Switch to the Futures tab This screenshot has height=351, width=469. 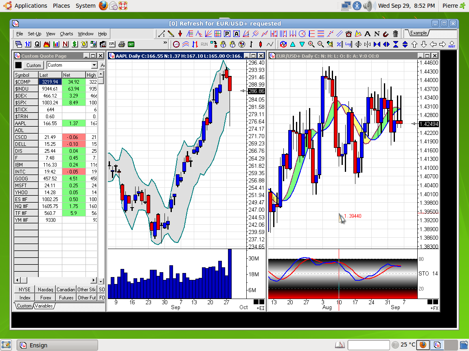point(66,297)
